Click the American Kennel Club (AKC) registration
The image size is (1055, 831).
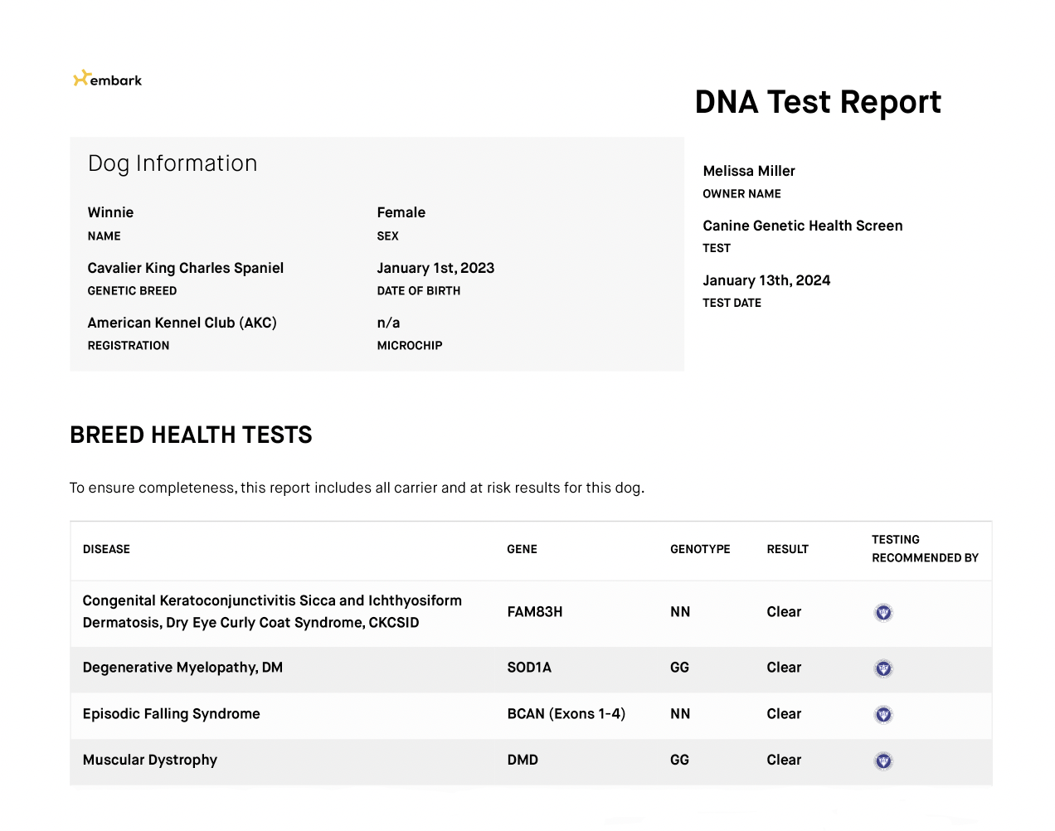click(x=182, y=323)
